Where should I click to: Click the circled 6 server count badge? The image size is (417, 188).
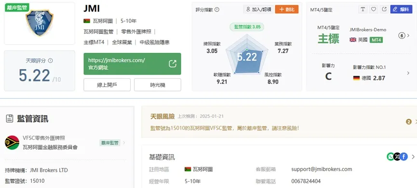click(402, 36)
